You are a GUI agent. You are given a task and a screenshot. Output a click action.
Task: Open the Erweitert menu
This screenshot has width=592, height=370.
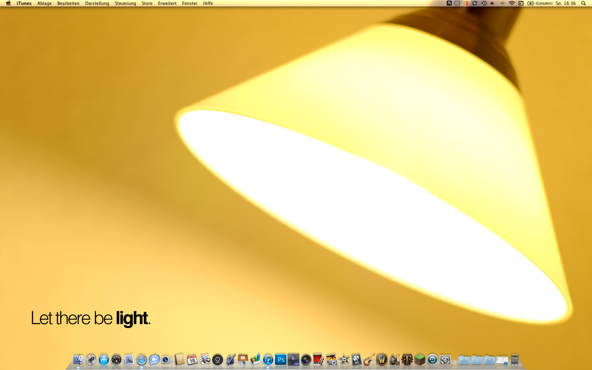click(167, 3)
